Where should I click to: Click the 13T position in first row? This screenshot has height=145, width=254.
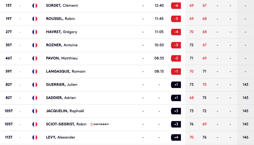pos(9,6)
